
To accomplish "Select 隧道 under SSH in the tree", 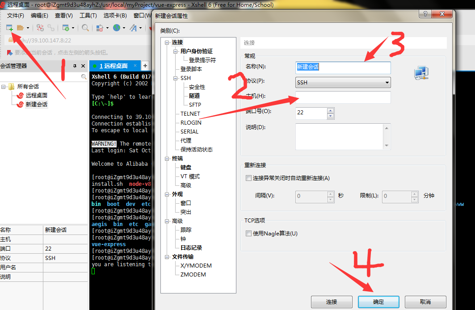I will click(x=194, y=96).
